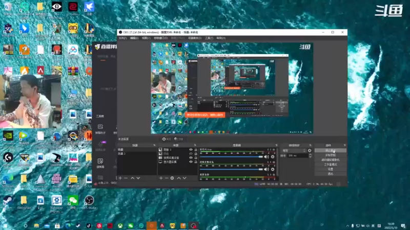Click the File Explorer taskbar icon
410x230 pixels.
pos(36,225)
